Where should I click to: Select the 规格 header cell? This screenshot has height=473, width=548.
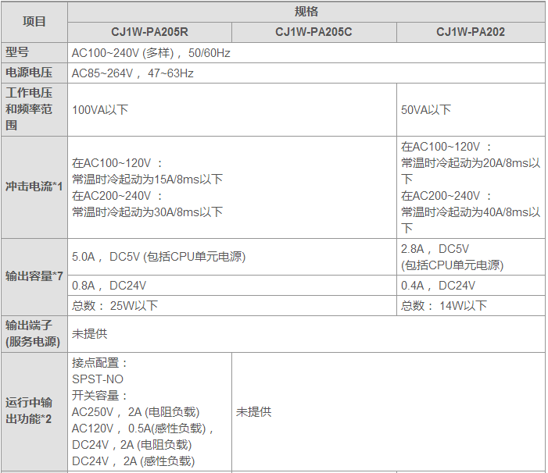pos(306,12)
